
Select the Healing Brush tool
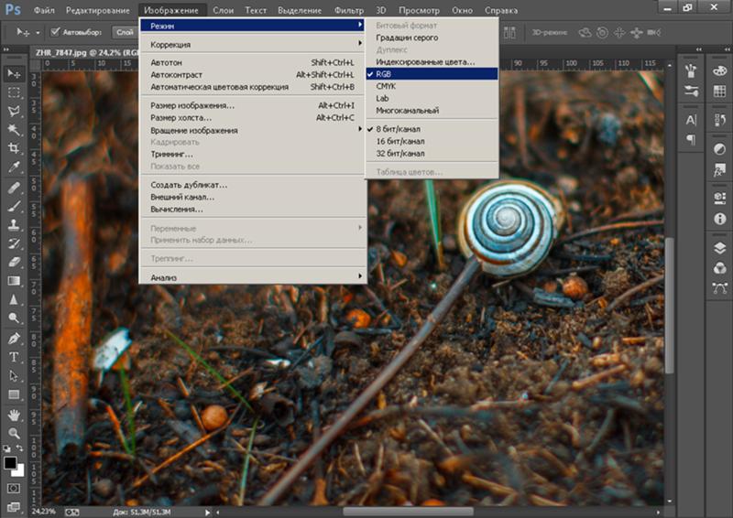14,188
